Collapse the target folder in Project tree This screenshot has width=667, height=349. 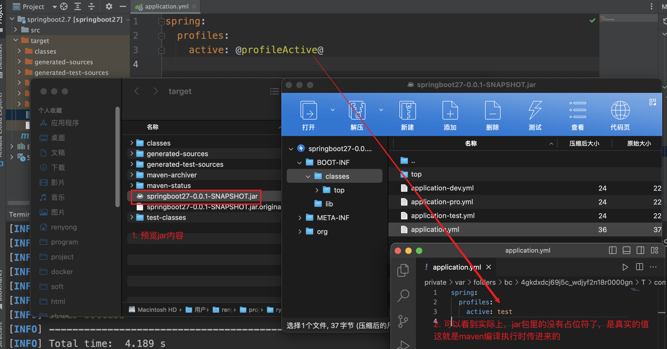coord(16,40)
